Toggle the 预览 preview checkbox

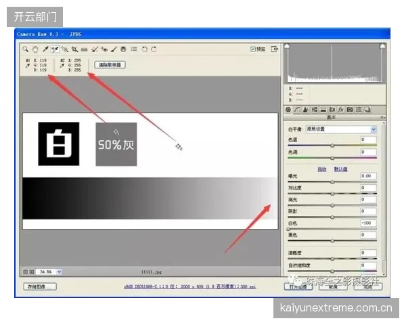253,49
